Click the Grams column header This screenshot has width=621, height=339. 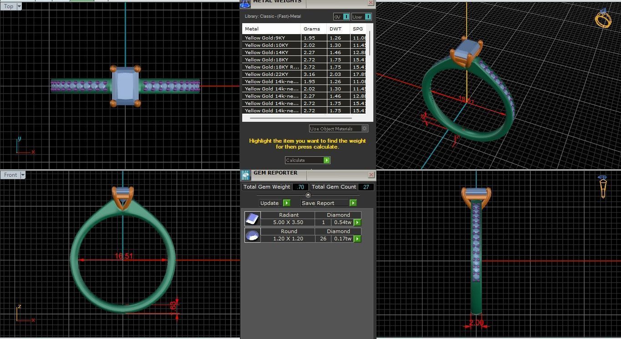(x=314, y=29)
